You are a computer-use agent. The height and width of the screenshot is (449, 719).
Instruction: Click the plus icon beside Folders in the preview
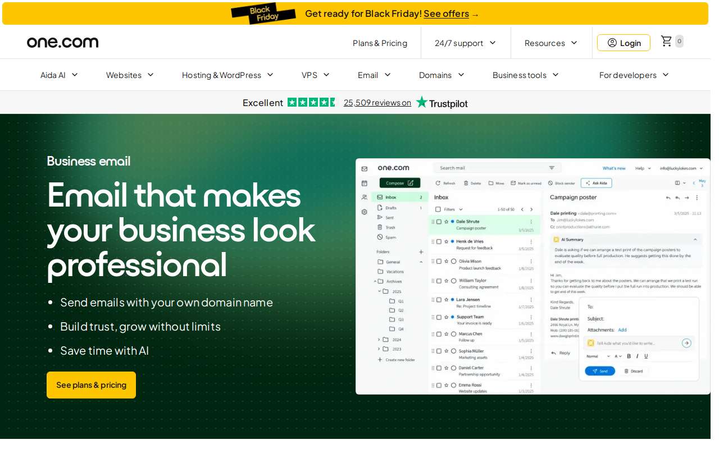[421, 252]
